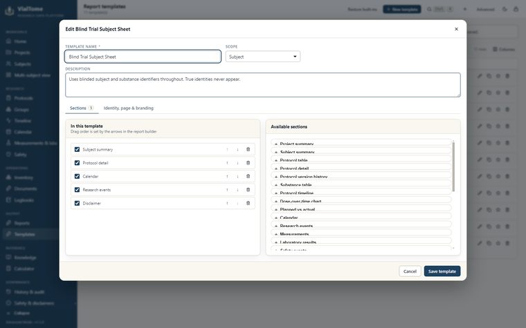Screen dimensions: 526x328
Task: Uncheck the in-template Calendar checkbox
Action: [77, 176]
